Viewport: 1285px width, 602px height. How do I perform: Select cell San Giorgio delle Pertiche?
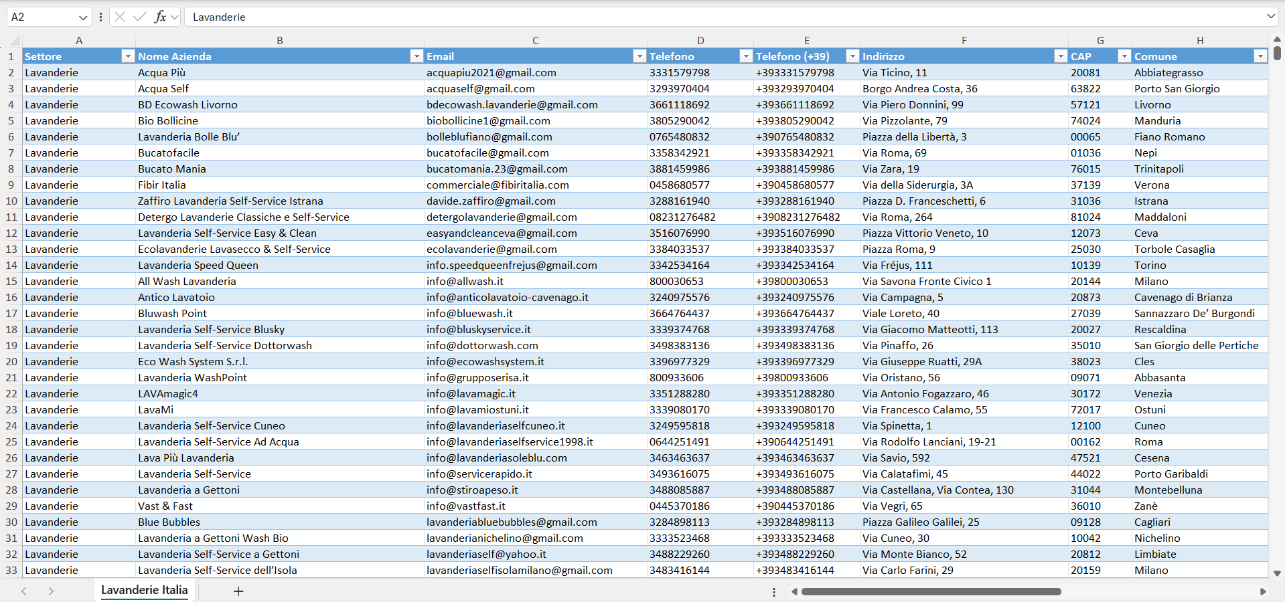1200,345
